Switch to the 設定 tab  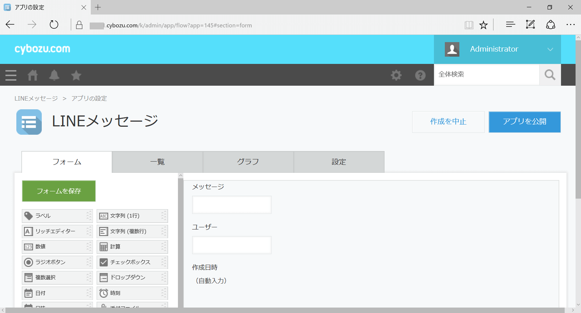[339, 162]
